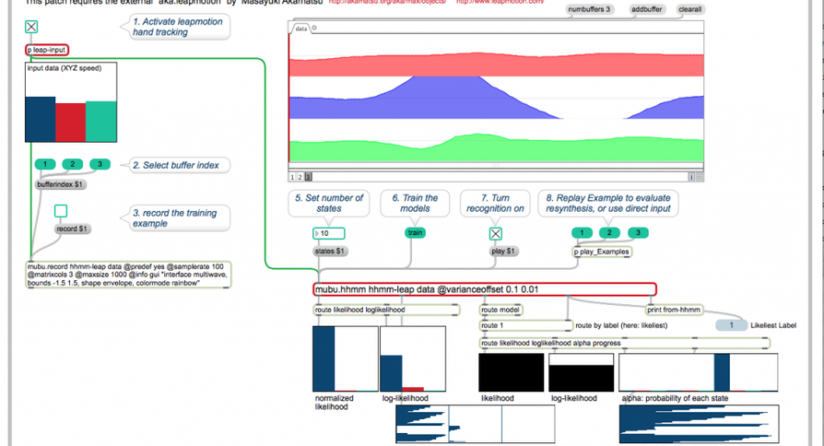824x446 pixels.
Task: Click the blue waveform track in data viewer
Action: (x=496, y=98)
